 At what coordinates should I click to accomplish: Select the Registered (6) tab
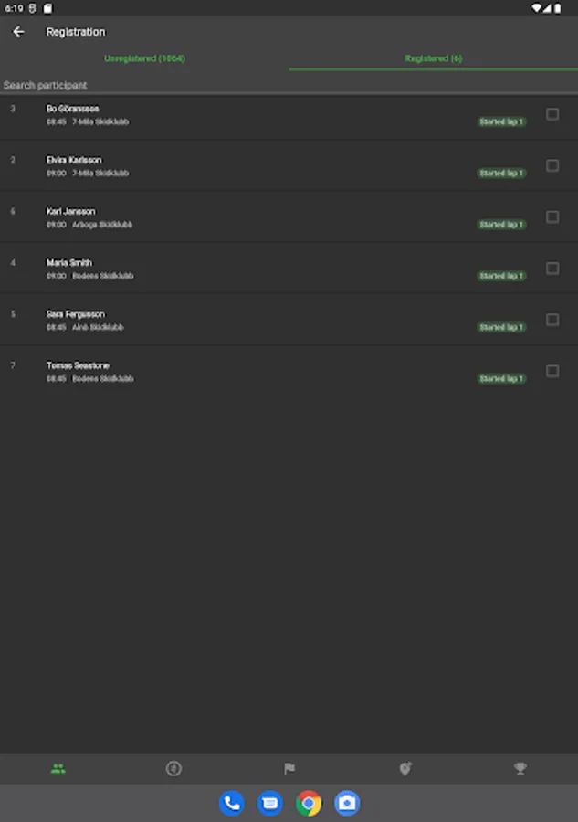point(433,58)
